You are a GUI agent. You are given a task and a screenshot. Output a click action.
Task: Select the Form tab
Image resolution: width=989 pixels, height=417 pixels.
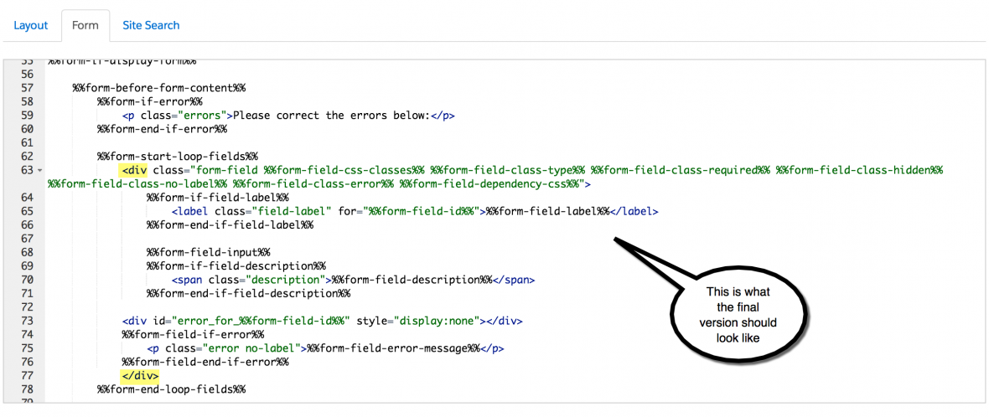point(85,25)
